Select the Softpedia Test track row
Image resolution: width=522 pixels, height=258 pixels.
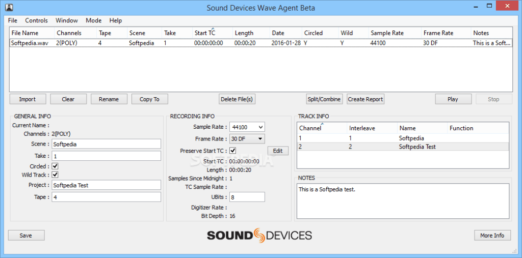416,147
